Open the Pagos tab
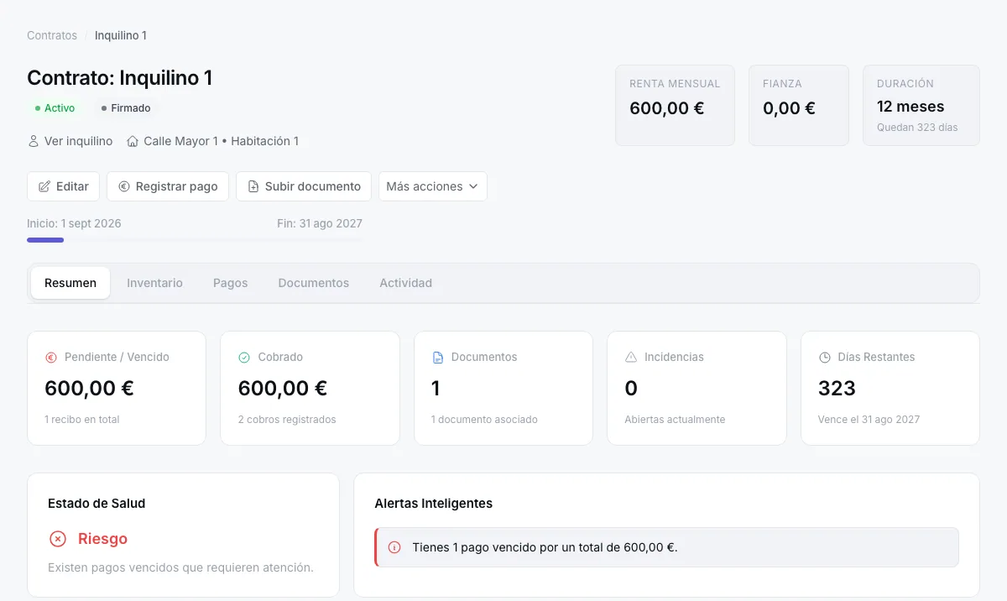1007x601 pixels. (x=230, y=283)
